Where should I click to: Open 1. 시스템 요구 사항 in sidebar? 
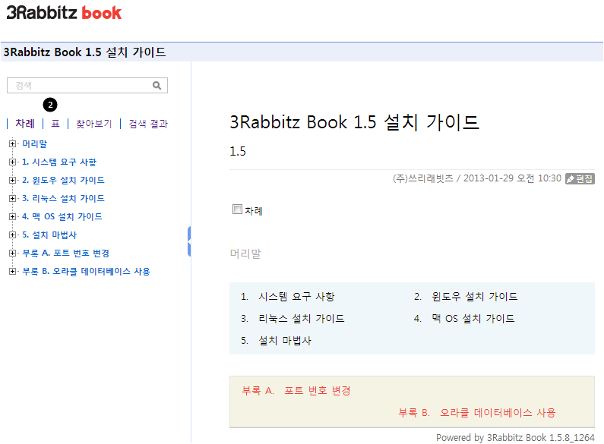(59, 162)
